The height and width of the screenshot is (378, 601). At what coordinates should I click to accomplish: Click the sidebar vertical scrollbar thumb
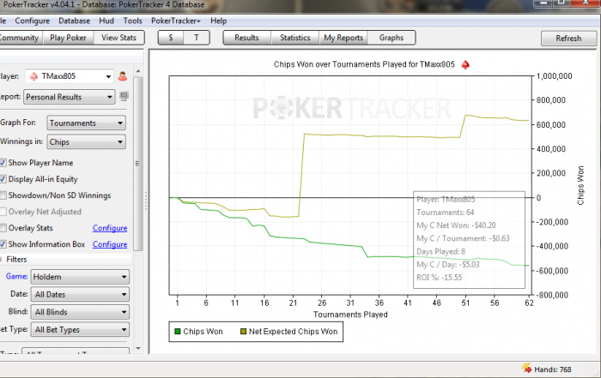click(138, 164)
